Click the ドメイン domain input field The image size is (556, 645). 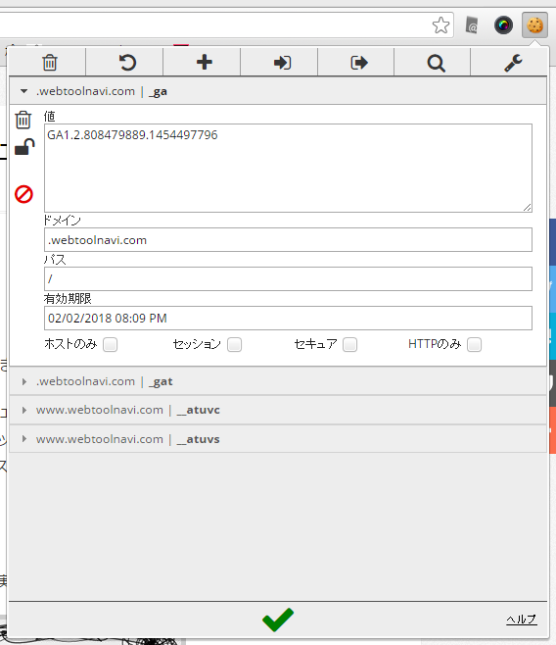tap(288, 239)
